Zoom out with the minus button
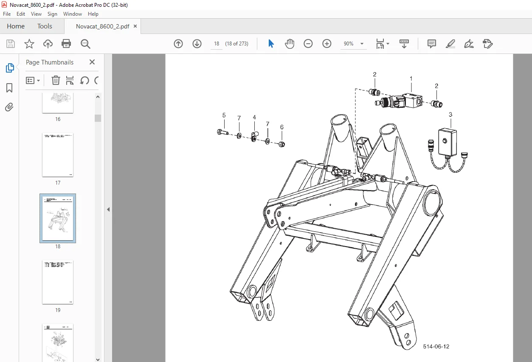Viewport: 532px width, 362px height. coord(308,44)
